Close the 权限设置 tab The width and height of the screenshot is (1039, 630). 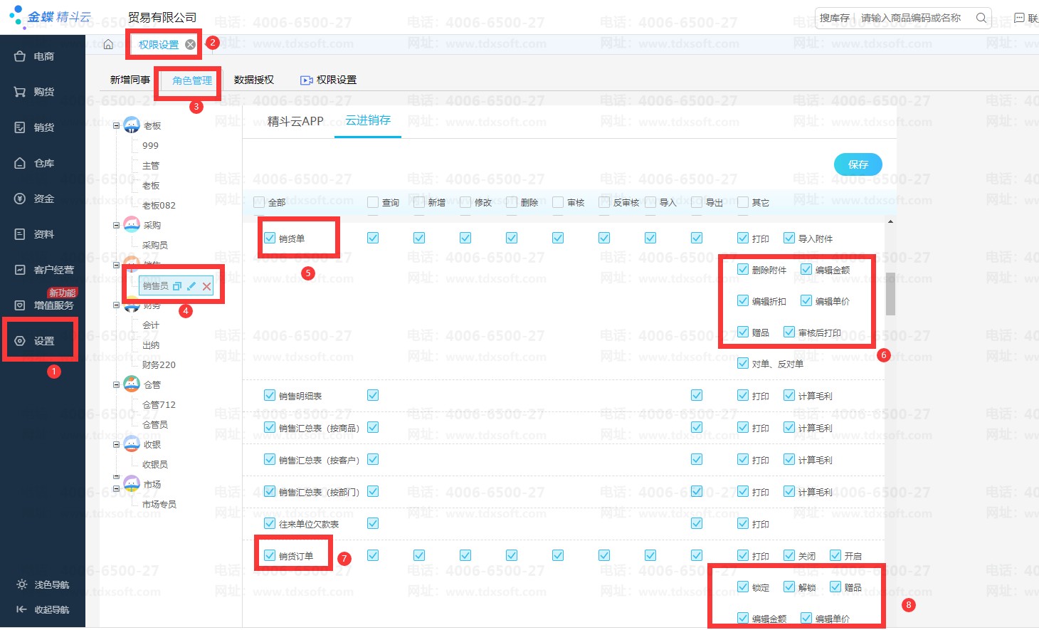pyautogui.click(x=190, y=45)
